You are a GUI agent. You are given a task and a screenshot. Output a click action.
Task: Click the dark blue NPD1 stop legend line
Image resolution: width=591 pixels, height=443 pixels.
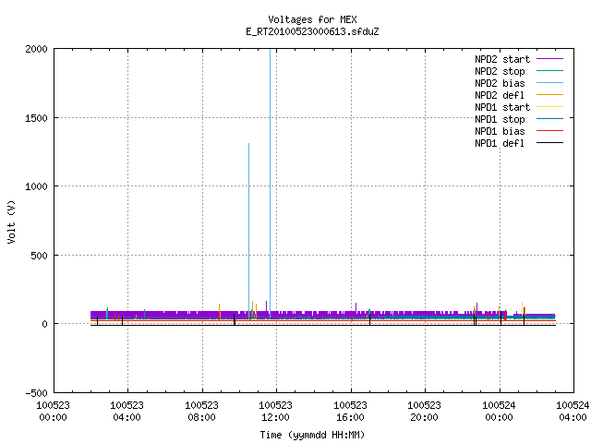[x=549, y=119]
